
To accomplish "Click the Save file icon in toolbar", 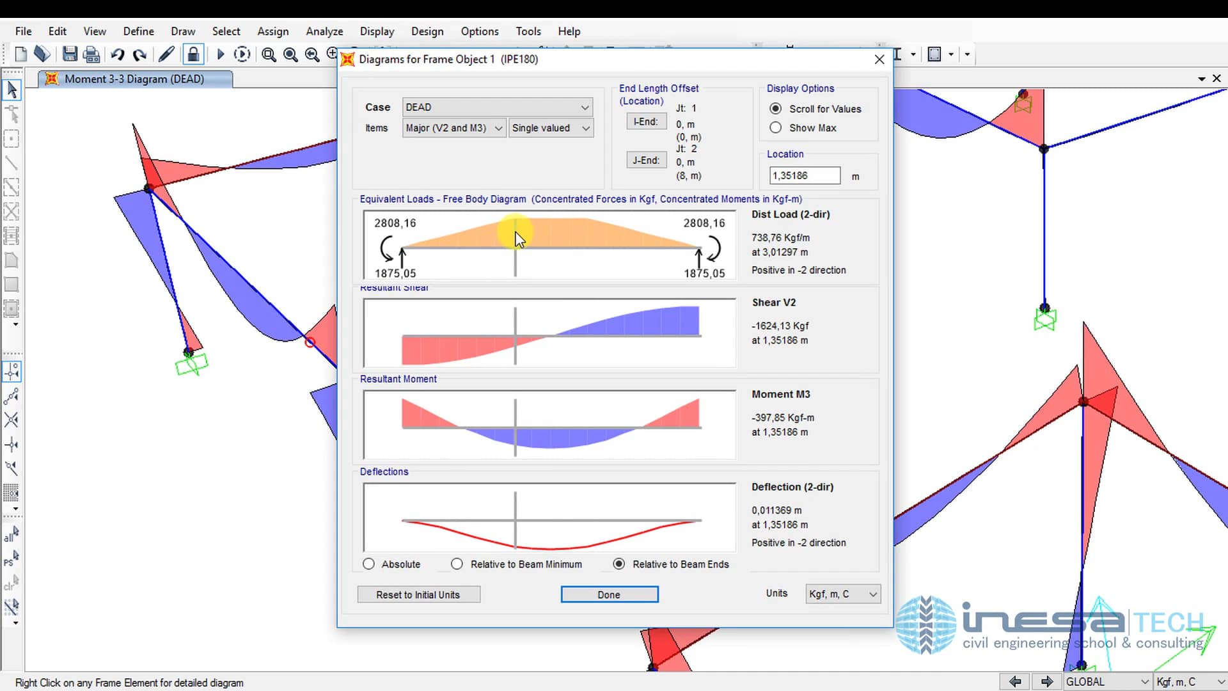I will pyautogui.click(x=70, y=54).
